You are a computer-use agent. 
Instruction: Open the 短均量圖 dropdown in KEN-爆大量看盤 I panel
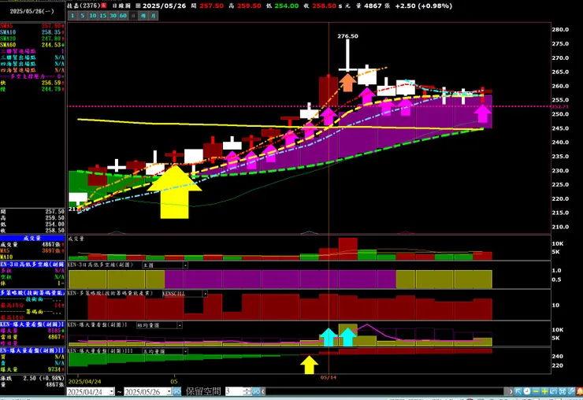180,325
